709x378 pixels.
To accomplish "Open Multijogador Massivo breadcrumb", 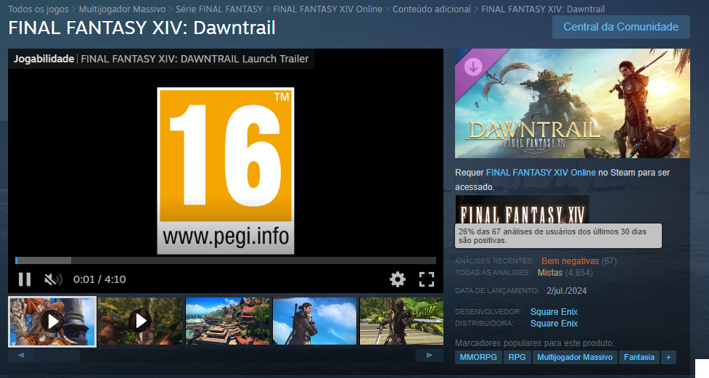I will click(x=122, y=9).
